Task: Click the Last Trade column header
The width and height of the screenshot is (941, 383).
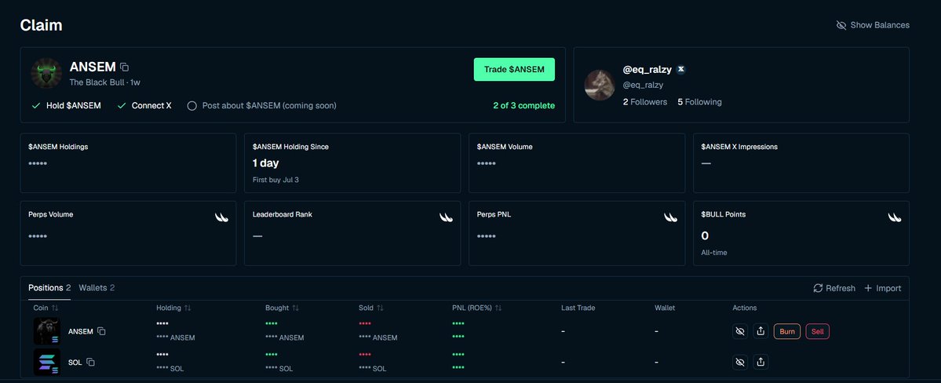Action: pyautogui.click(x=578, y=308)
